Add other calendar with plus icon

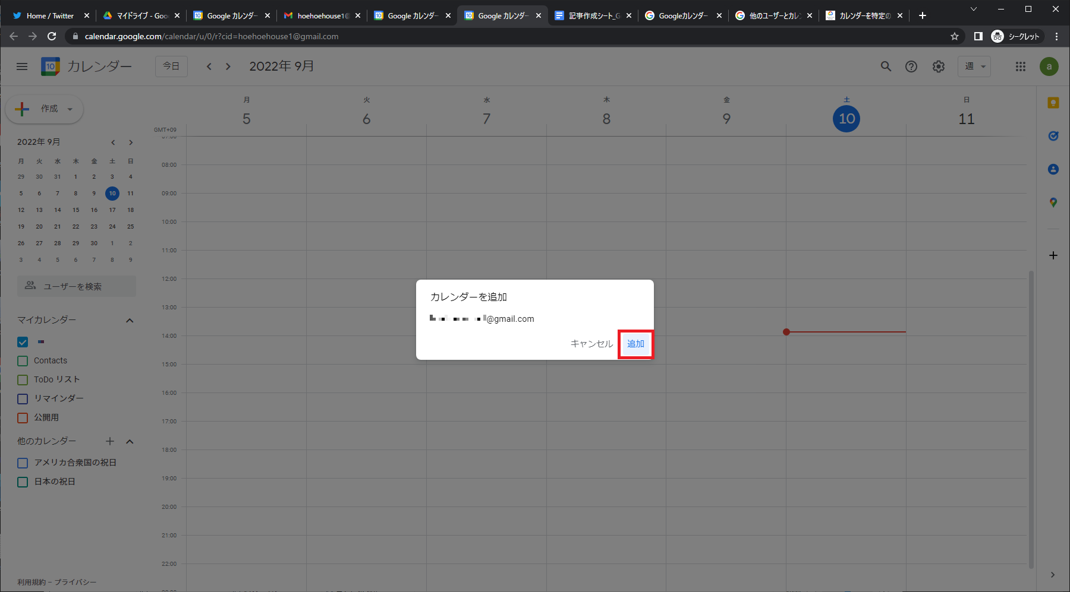point(110,441)
